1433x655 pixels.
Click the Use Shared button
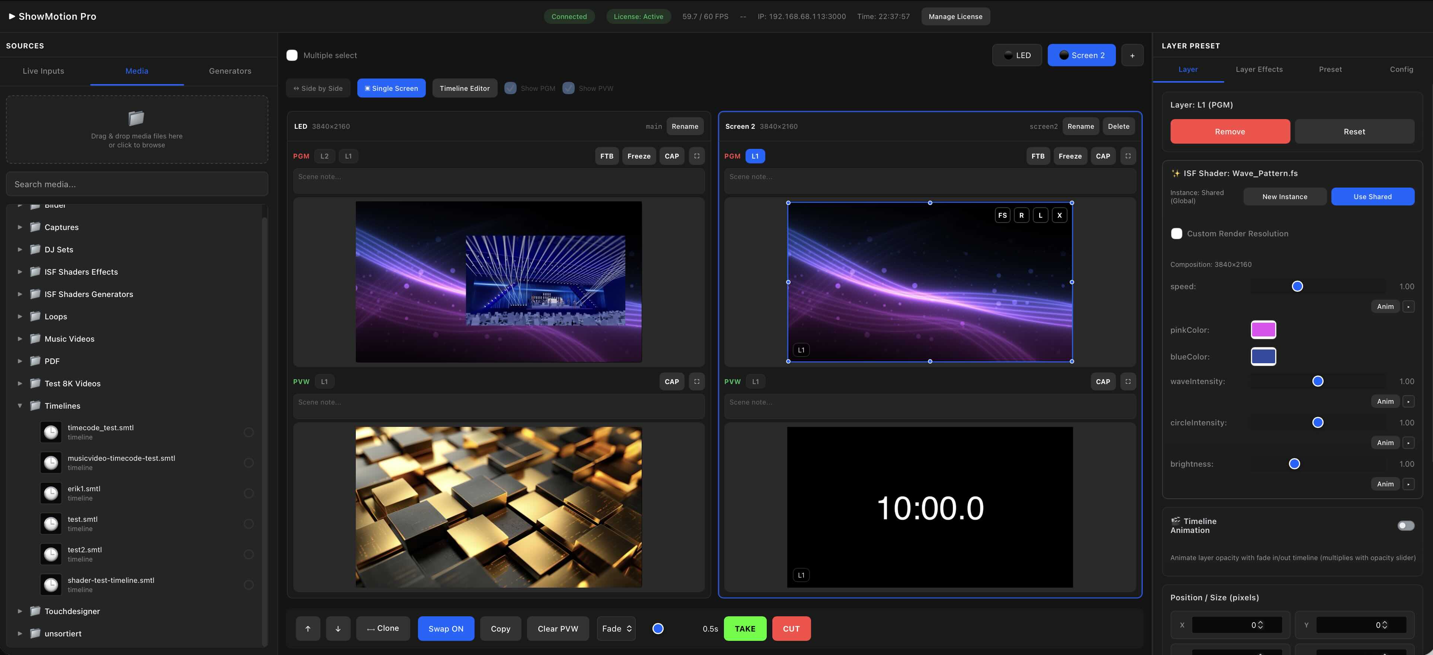pyautogui.click(x=1372, y=196)
